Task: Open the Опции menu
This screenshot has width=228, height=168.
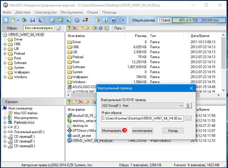Action: coord(92,12)
